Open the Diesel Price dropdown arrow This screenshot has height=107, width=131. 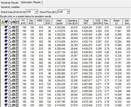(x=68, y=12)
